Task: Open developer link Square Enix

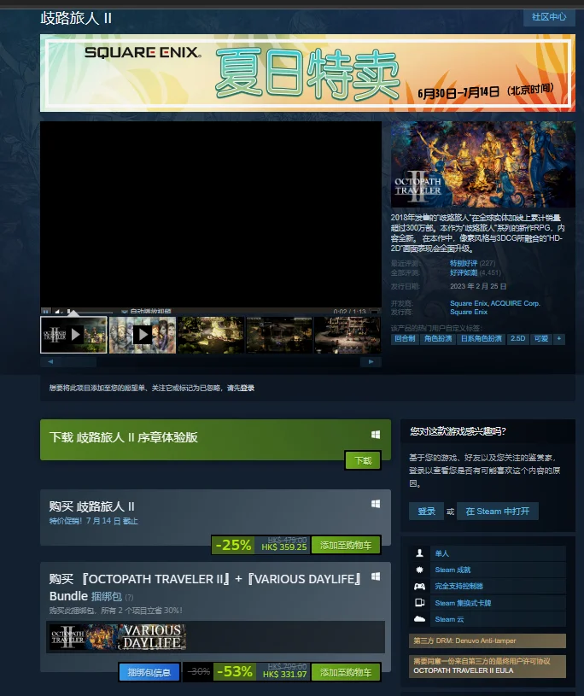Action: pos(469,303)
